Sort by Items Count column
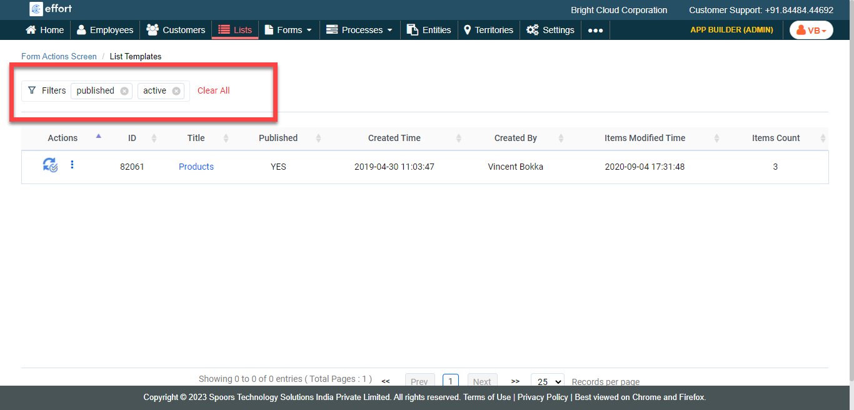This screenshot has width=854, height=410. [775, 138]
